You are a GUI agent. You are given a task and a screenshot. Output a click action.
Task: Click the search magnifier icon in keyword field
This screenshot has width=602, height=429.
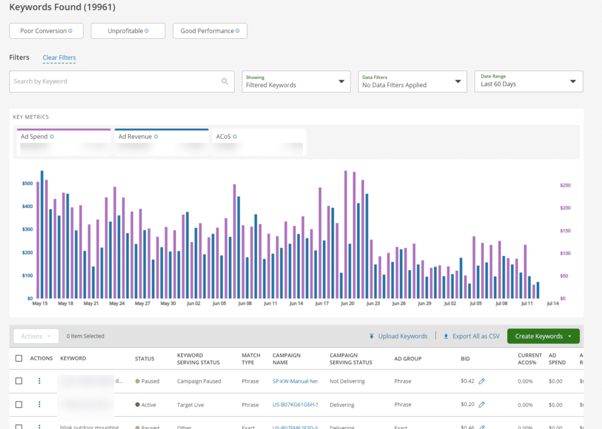(x=225, y=82)
